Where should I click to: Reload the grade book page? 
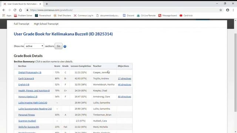click(x=15, y=10)
